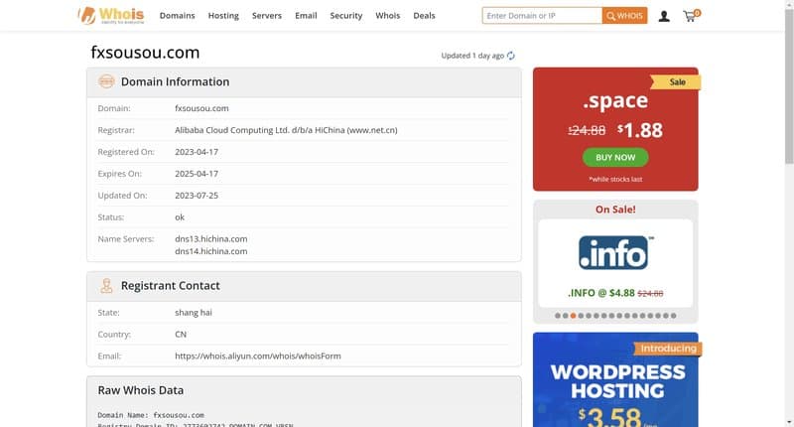Open the Whois menu item
Screen dimensions: 794x427
pos(388,16)
